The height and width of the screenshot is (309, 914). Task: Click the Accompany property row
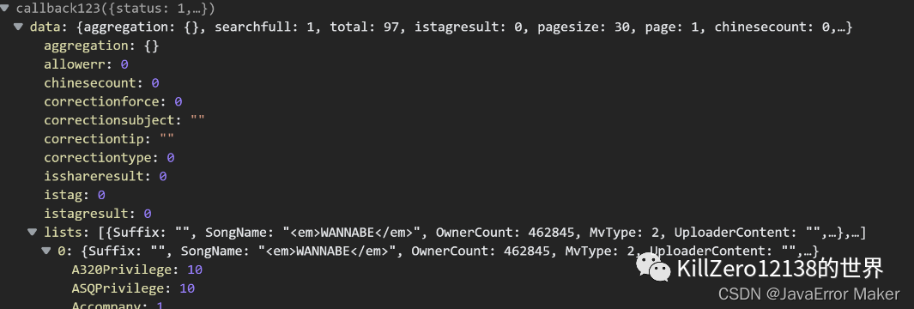118,306
